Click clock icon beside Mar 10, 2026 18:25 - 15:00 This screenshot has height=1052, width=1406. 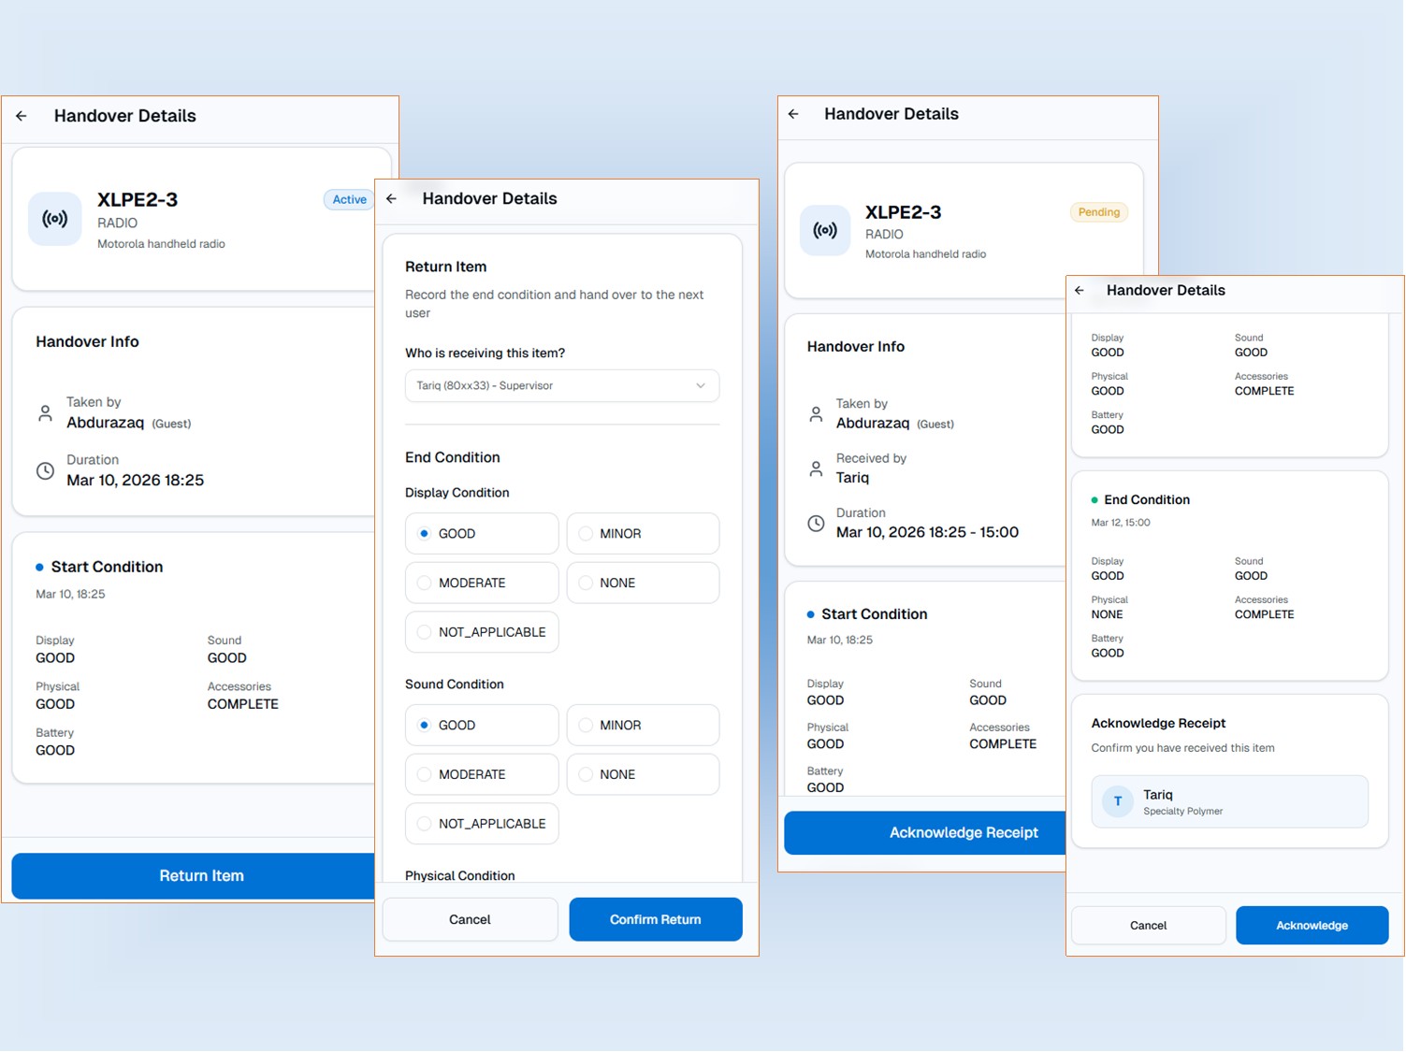click(816, 524)
